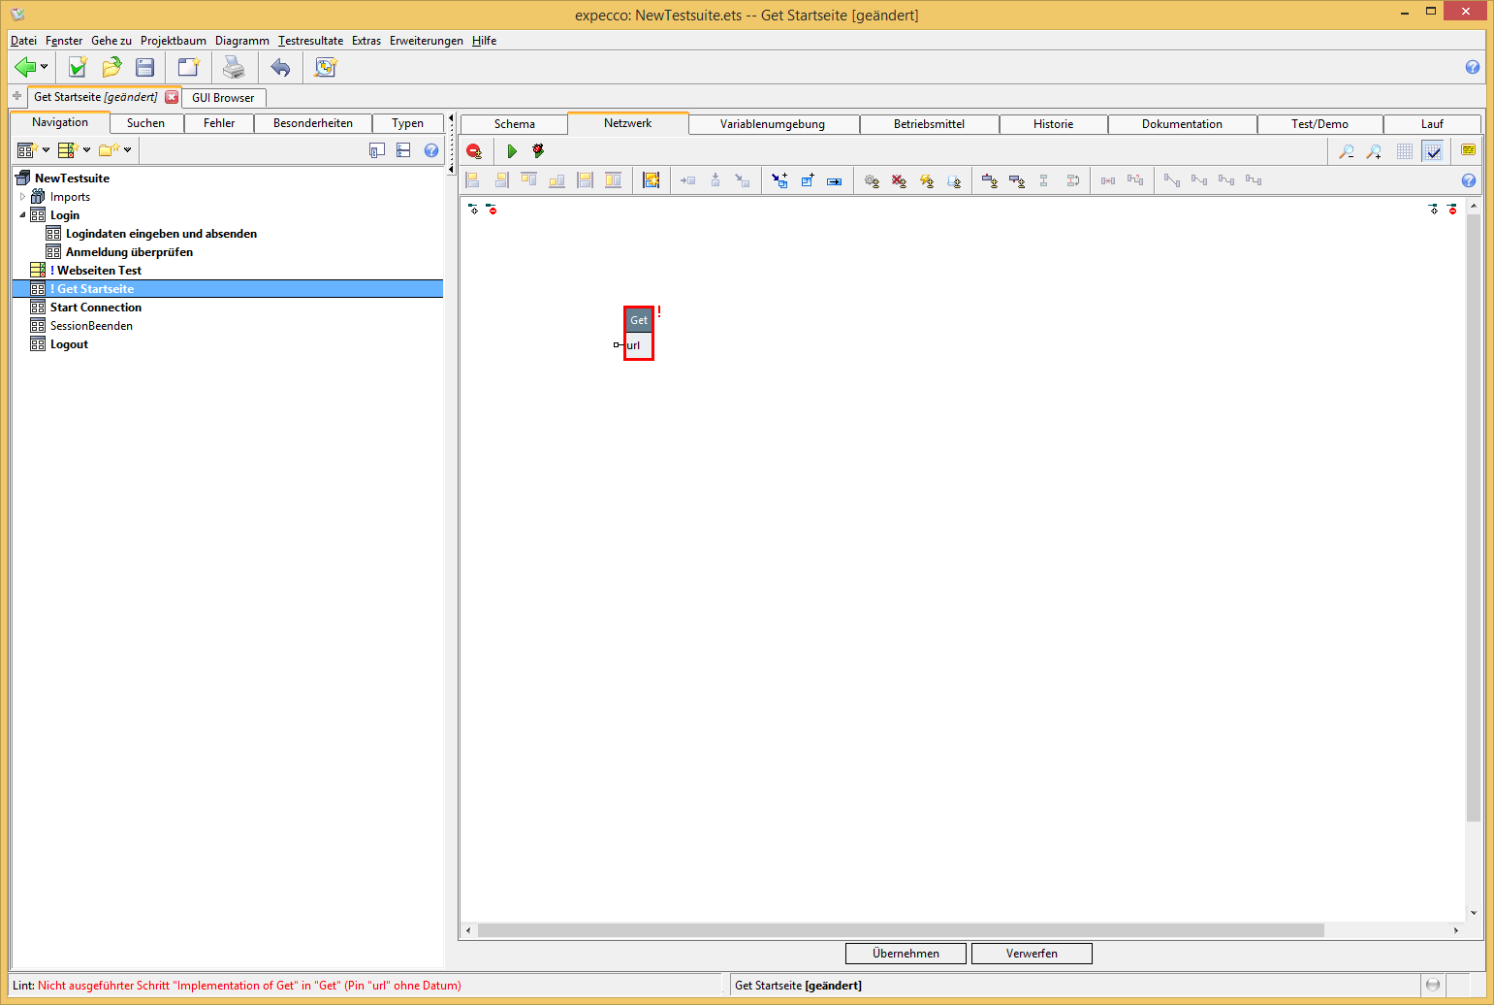Expand the Imports tree node
1494x1005 pixels.
[x=23, y=197]
